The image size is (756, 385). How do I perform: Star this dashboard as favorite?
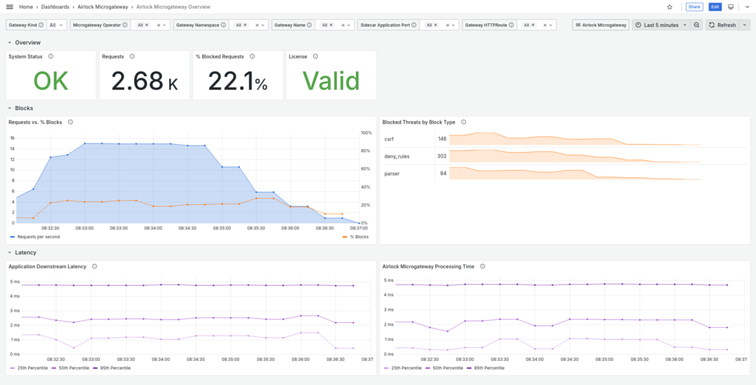pyautogui.click(x=669, y=7)
